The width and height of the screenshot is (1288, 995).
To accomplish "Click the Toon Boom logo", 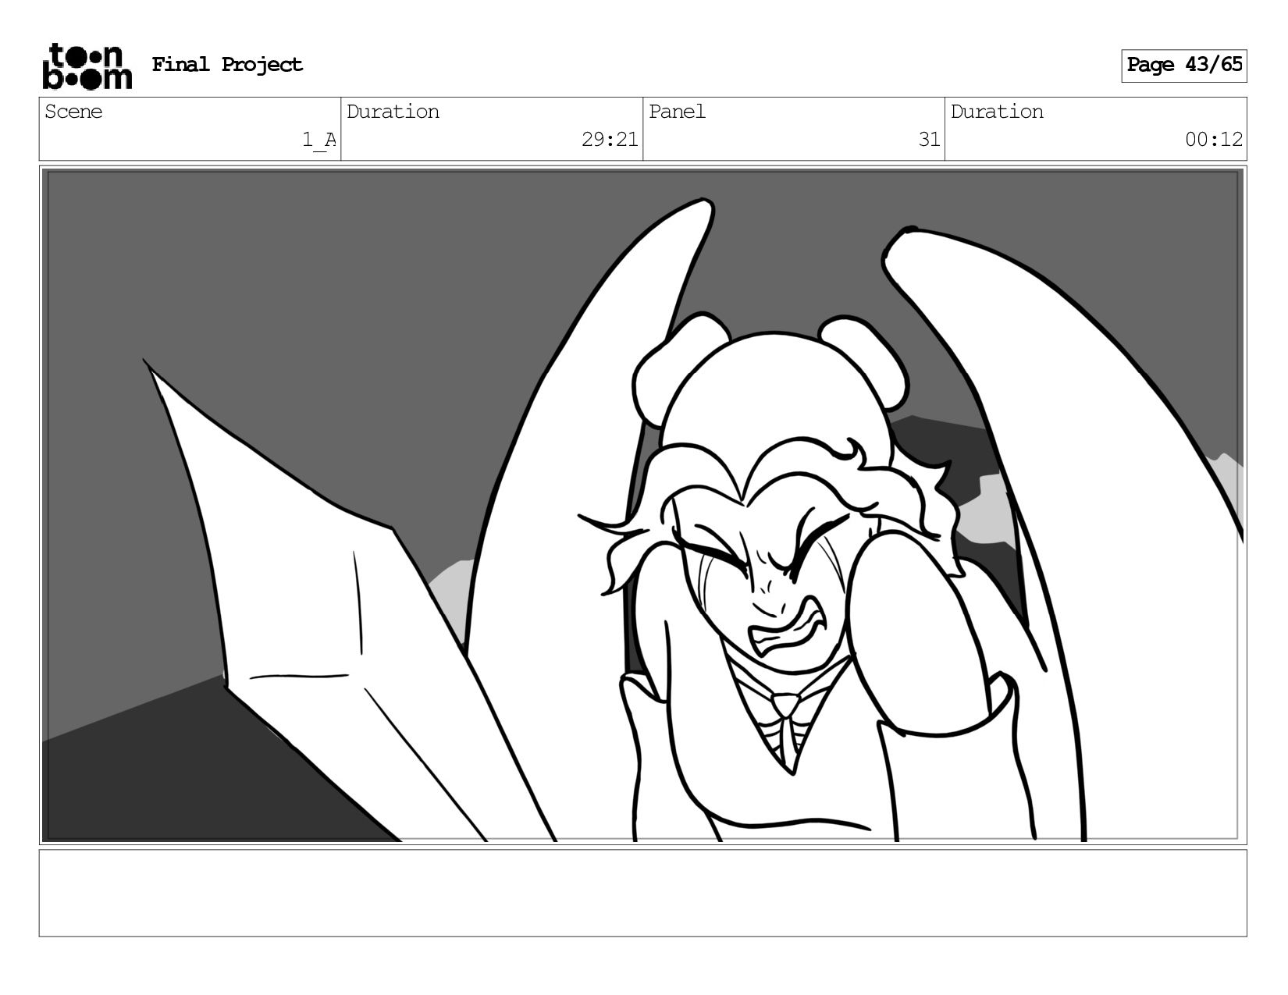I will pos(87,66).
